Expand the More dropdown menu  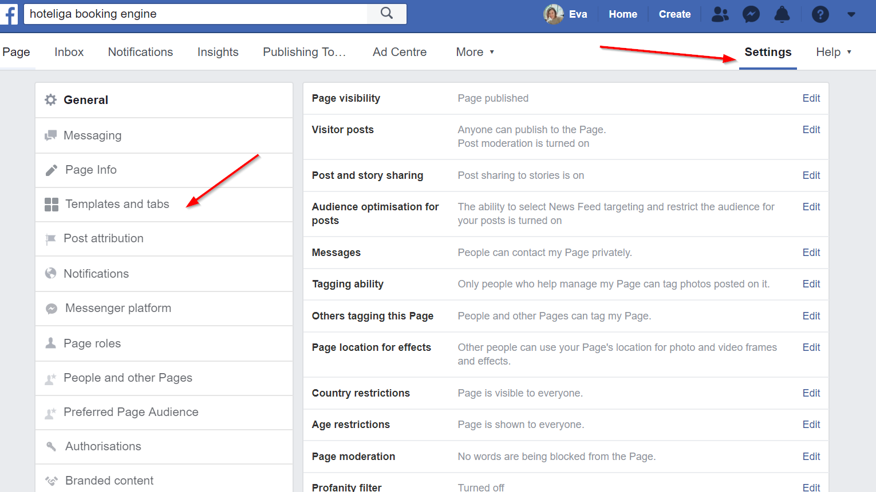(x=475, y=52)
